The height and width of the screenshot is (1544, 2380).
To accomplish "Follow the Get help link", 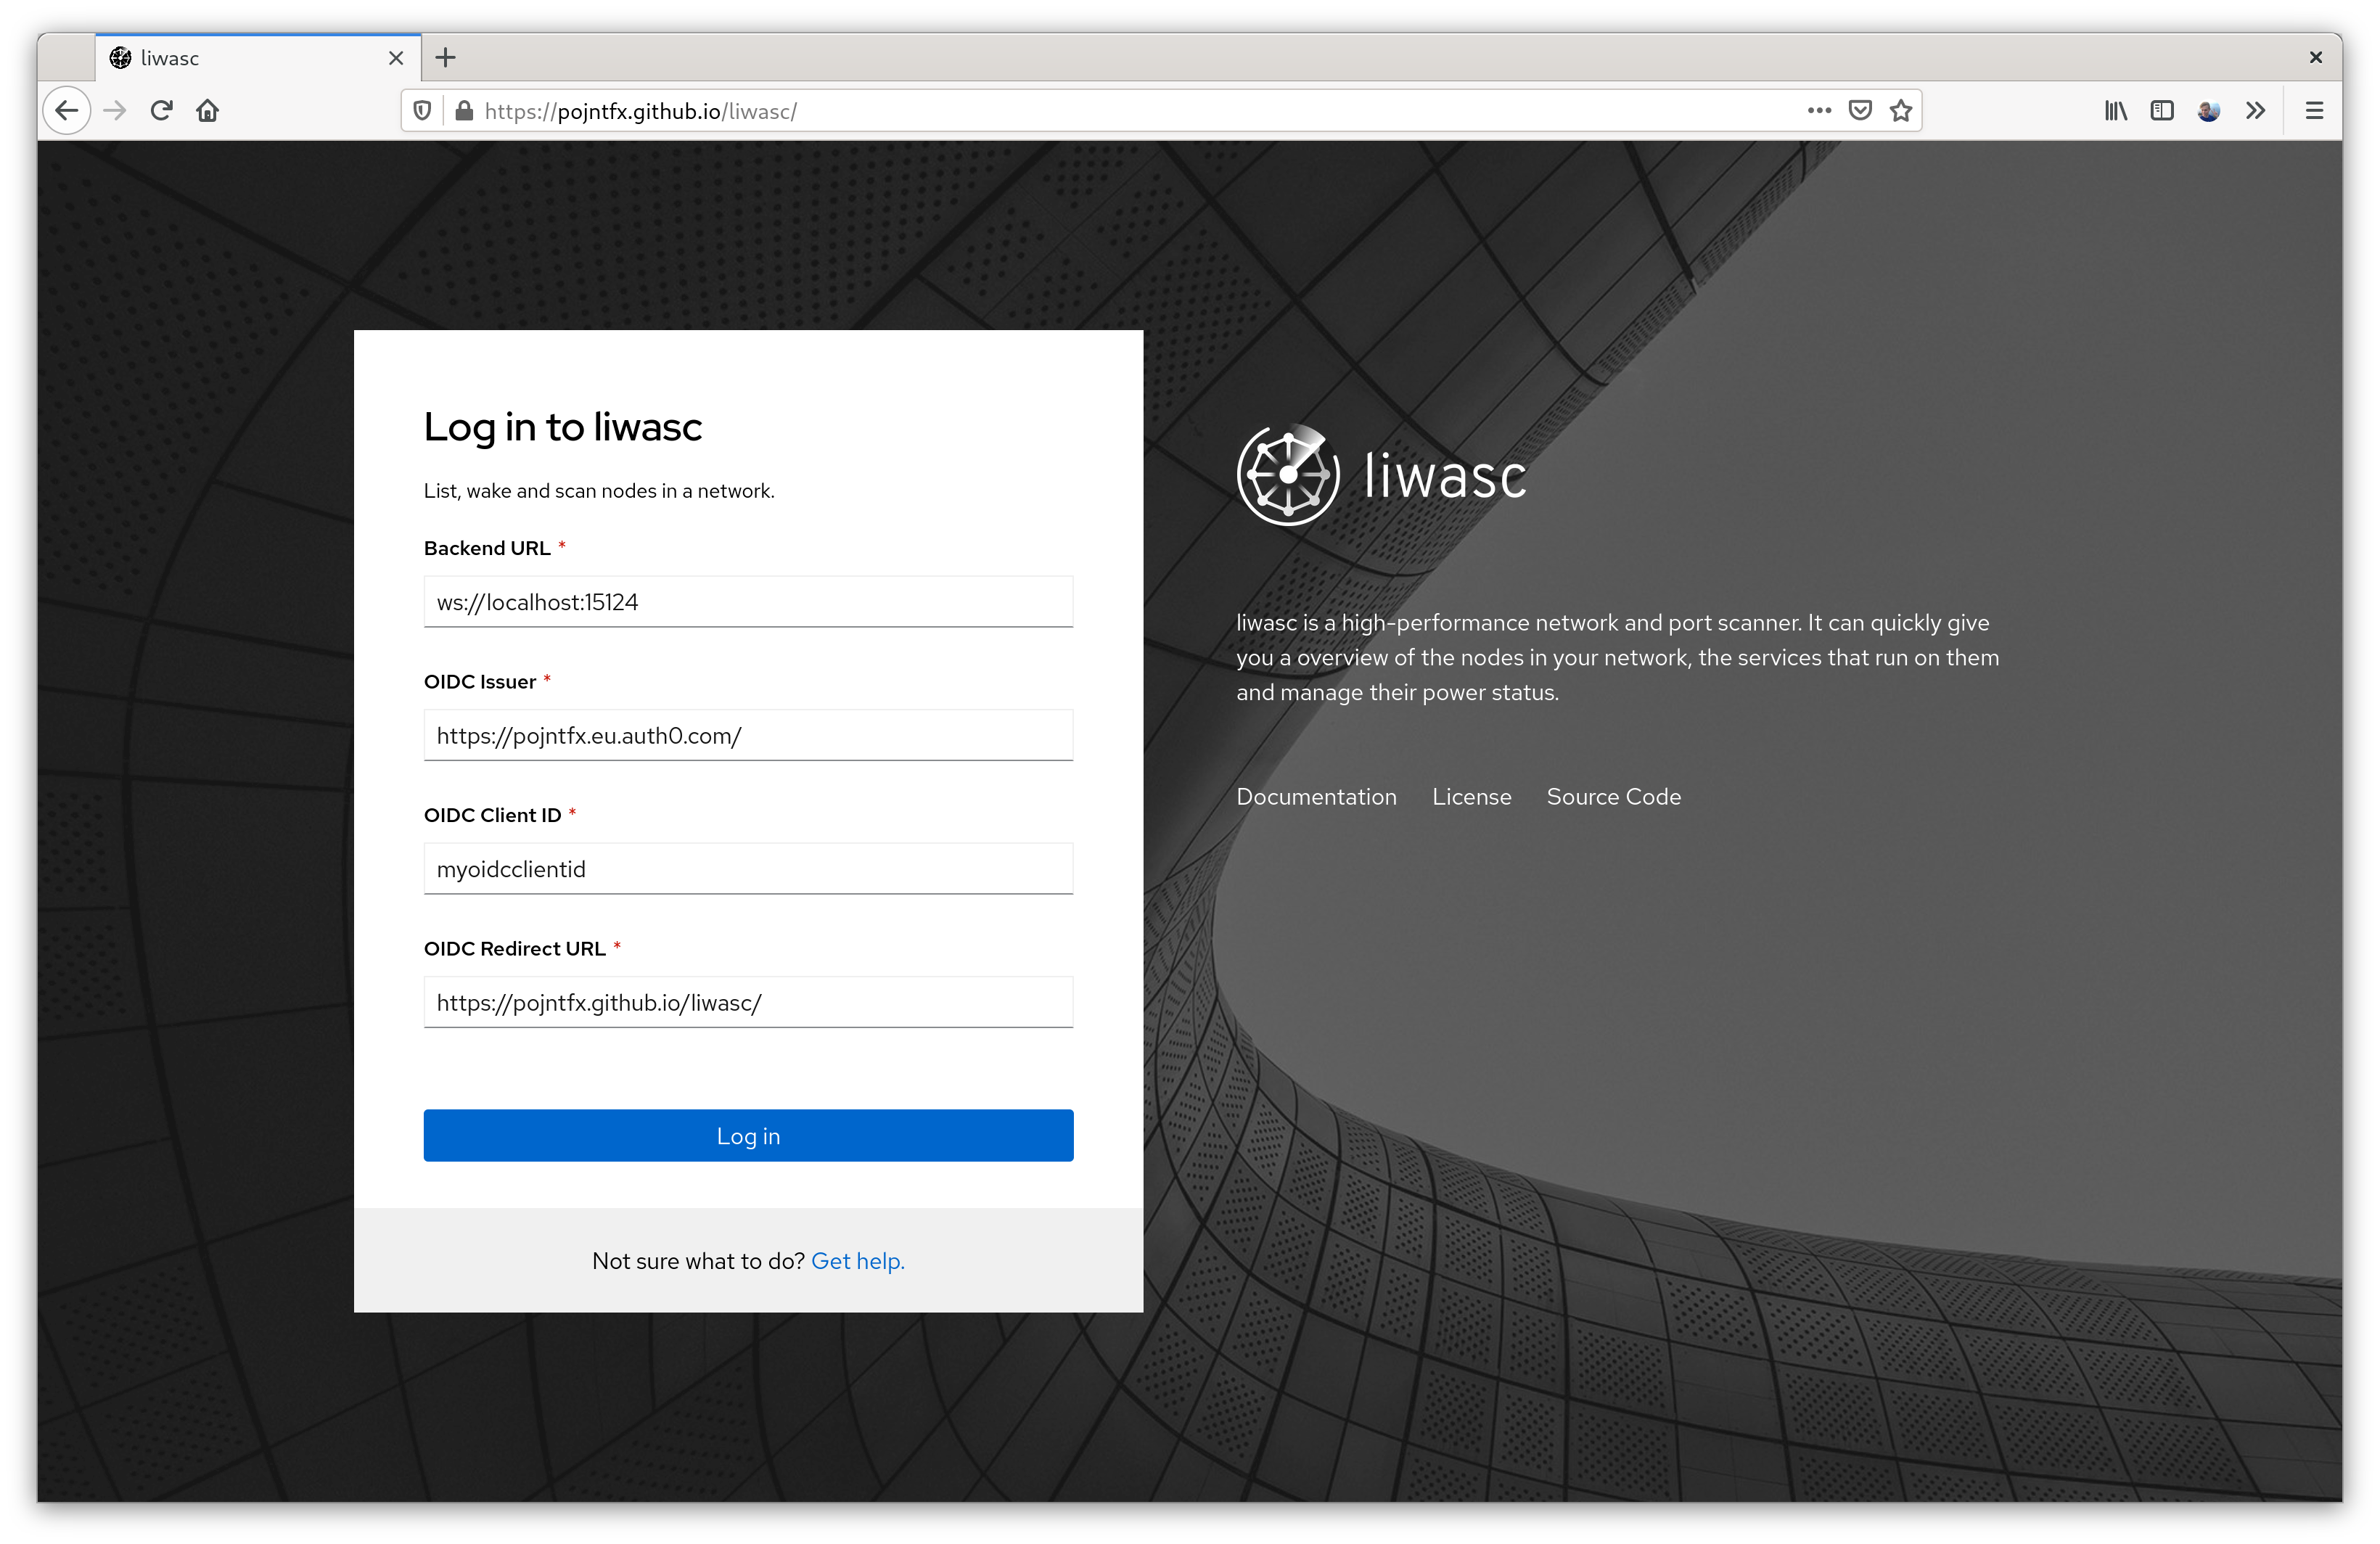I will pos(857,1261).
